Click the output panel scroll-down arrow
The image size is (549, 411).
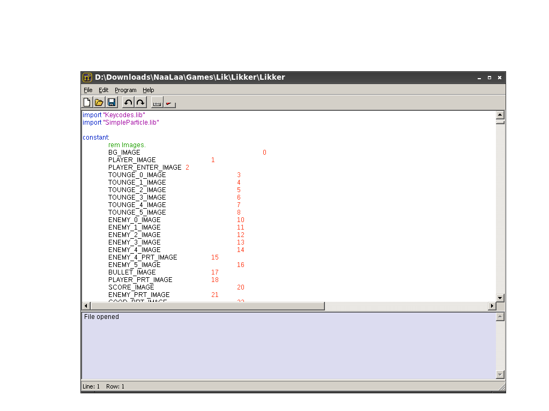pyautogui.click(x=500, y=375)
